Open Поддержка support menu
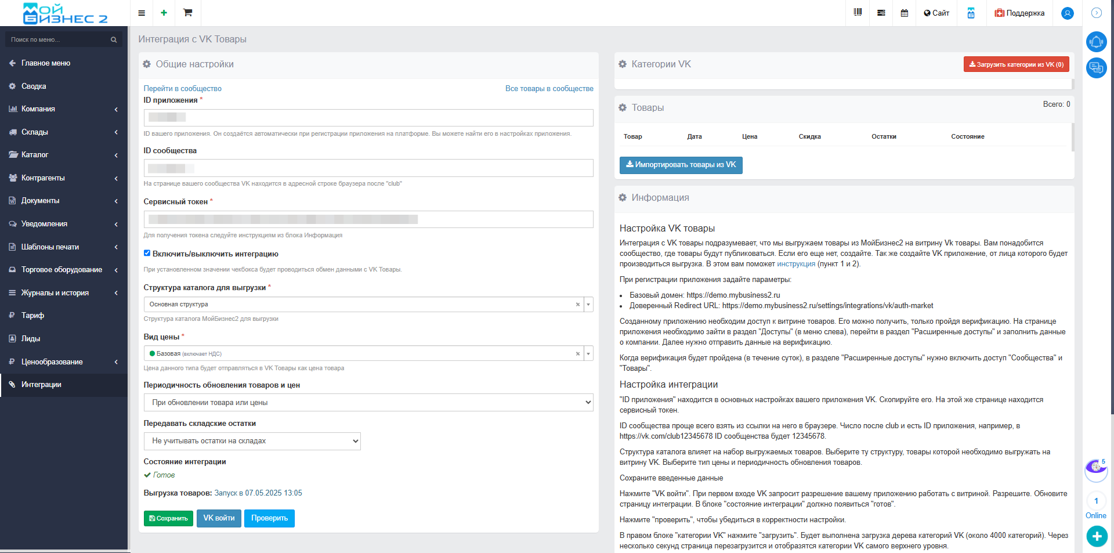Image resolution: width=1114 pixels, height=553 pixels. (x=1019, y=13)
